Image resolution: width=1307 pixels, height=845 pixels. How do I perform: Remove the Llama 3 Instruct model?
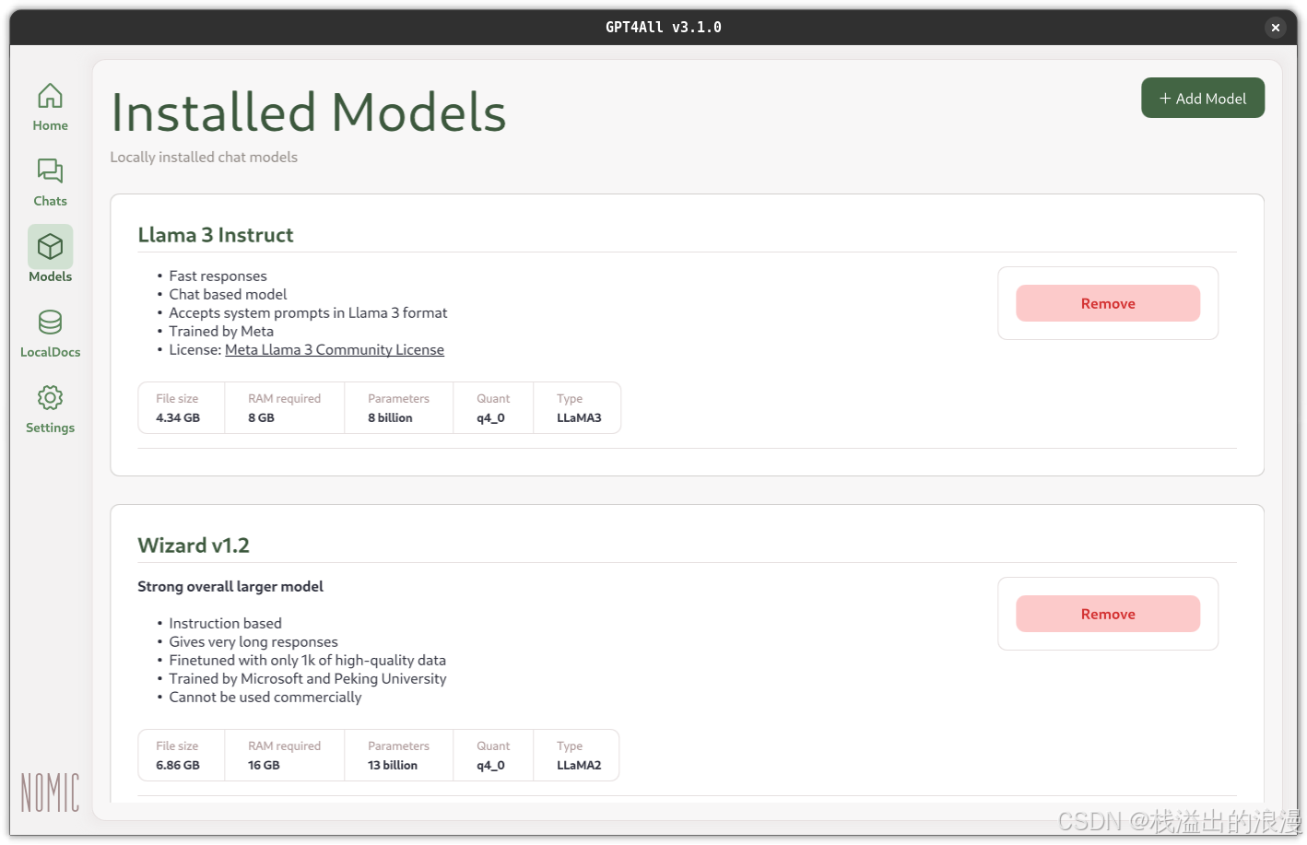[x=1108, y=303]
